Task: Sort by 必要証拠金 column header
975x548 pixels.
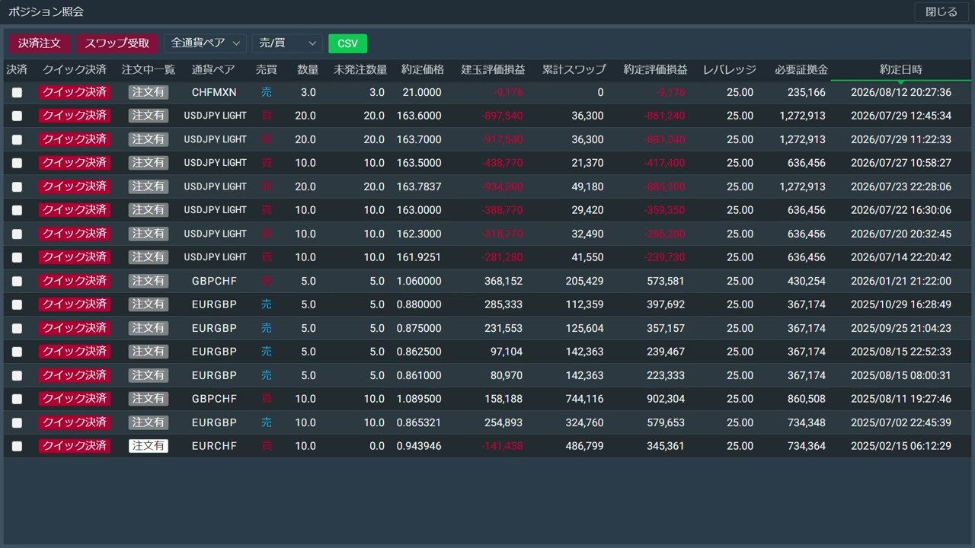Action: (801, 69)
